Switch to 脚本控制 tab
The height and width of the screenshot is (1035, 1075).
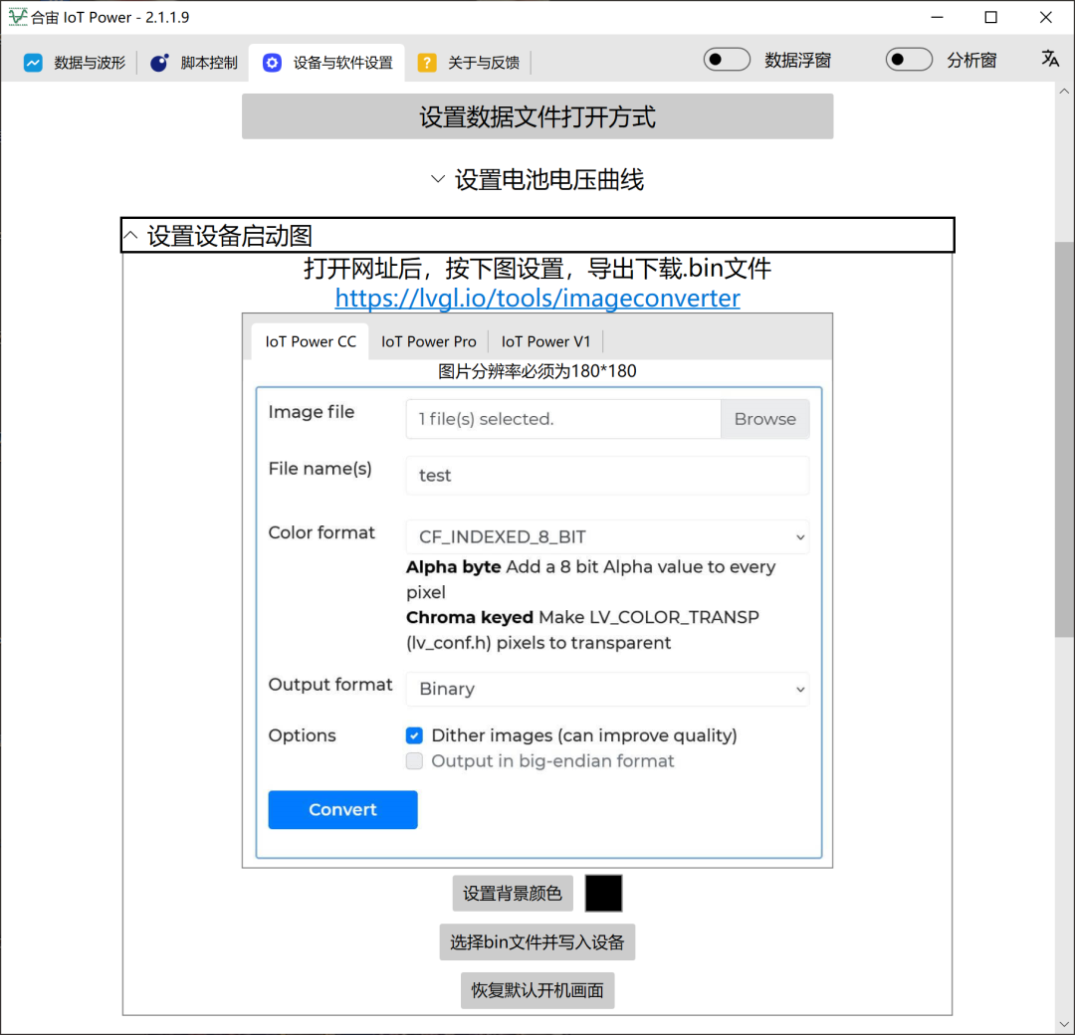pyautogui.click(x=194, y=63)
